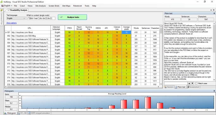Switch to the SERP snippet emulator tab
Screen dimensions: 216x115
[x=39, y=113]
